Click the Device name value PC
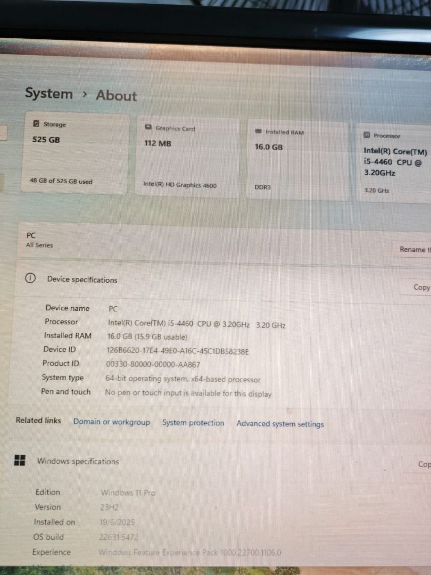Viewport: 431px width, 575px height. (x=113, y=309)
